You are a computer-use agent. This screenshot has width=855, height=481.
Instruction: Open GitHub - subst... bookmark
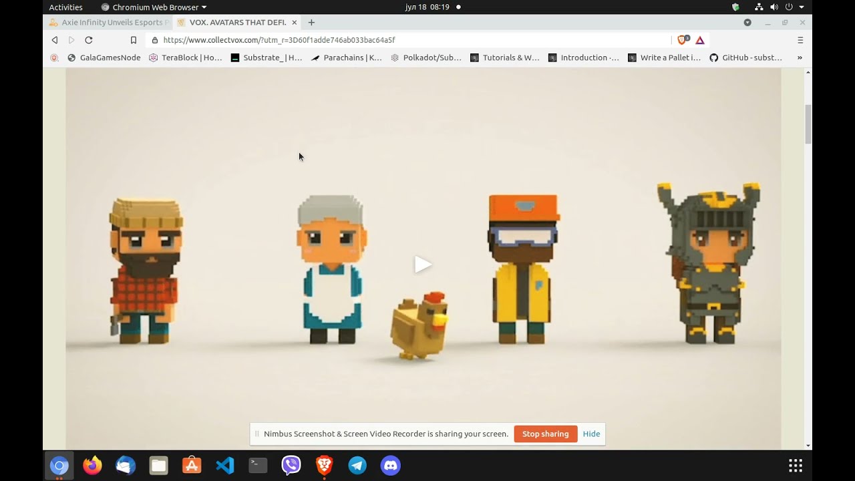[745, 57]
